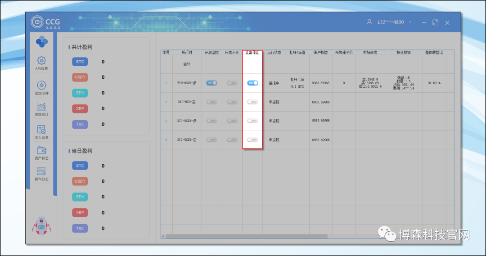Click the USDT badge under 共计盈利
486x256 pixels.
coord(80,77)
